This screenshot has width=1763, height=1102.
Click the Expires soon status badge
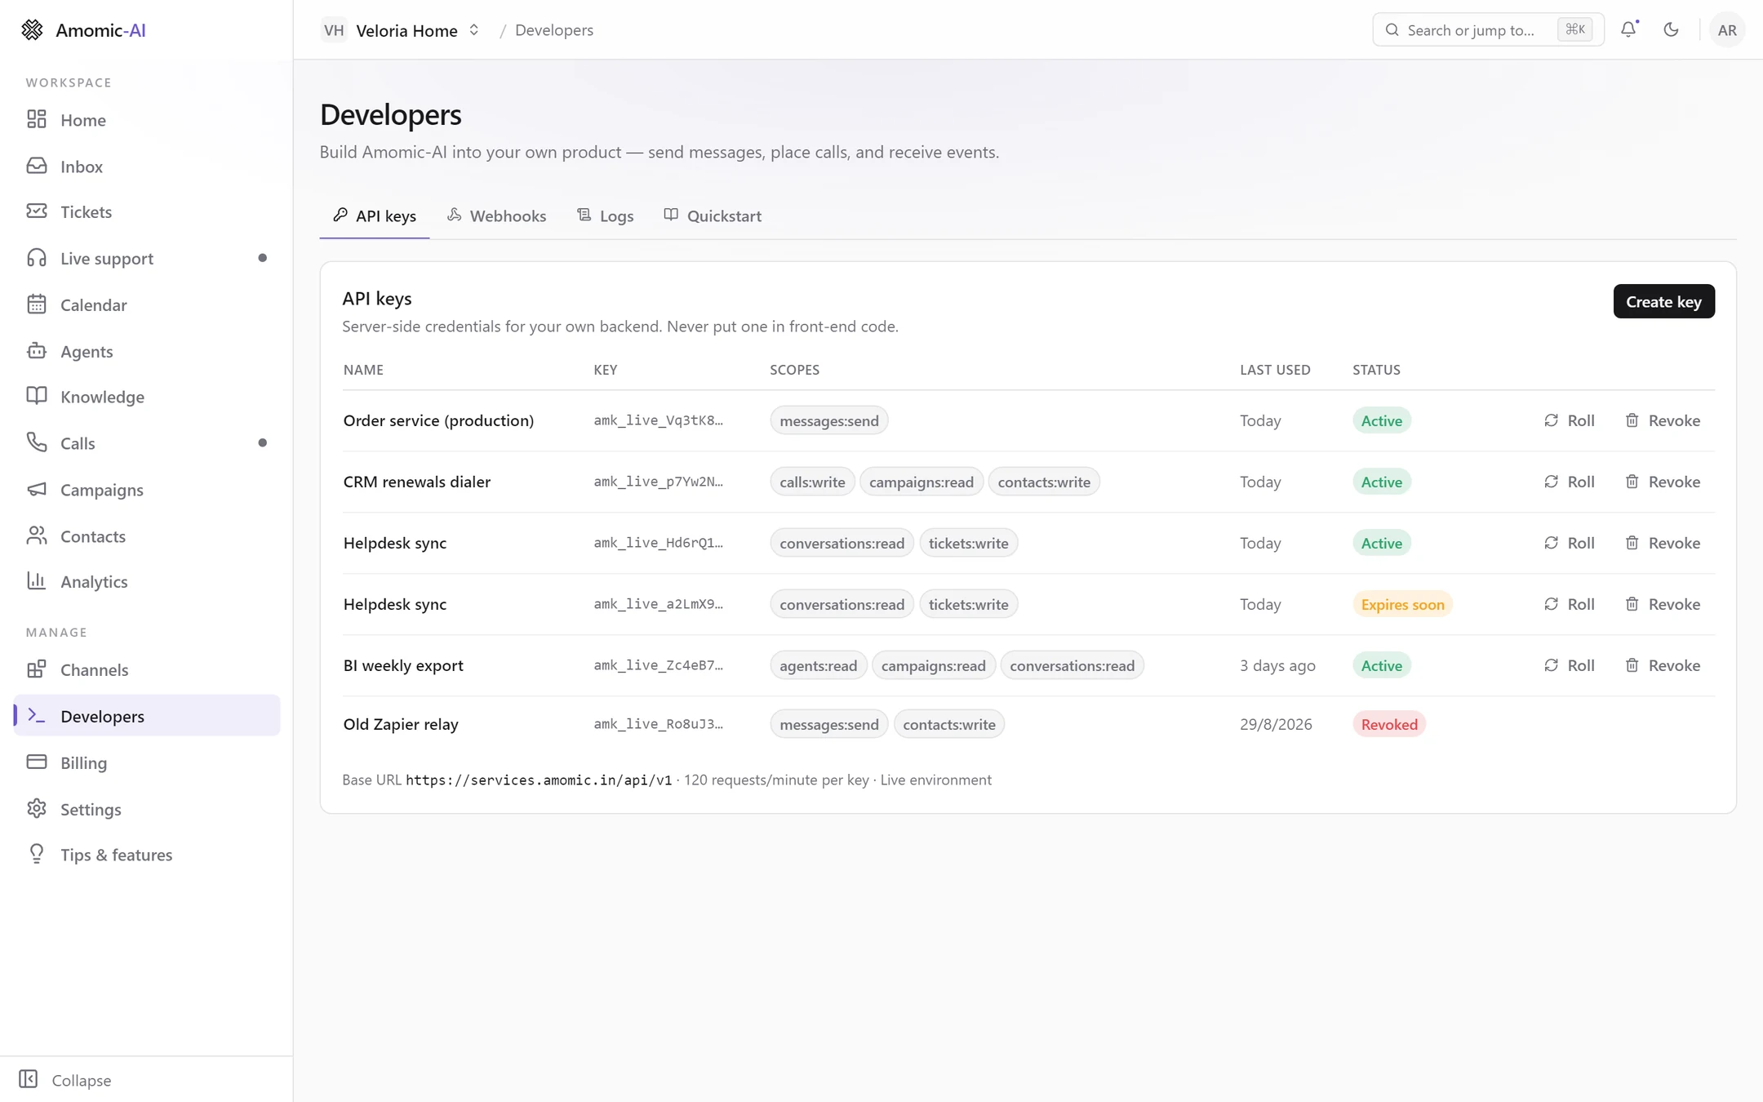(x=1402, y=605)
